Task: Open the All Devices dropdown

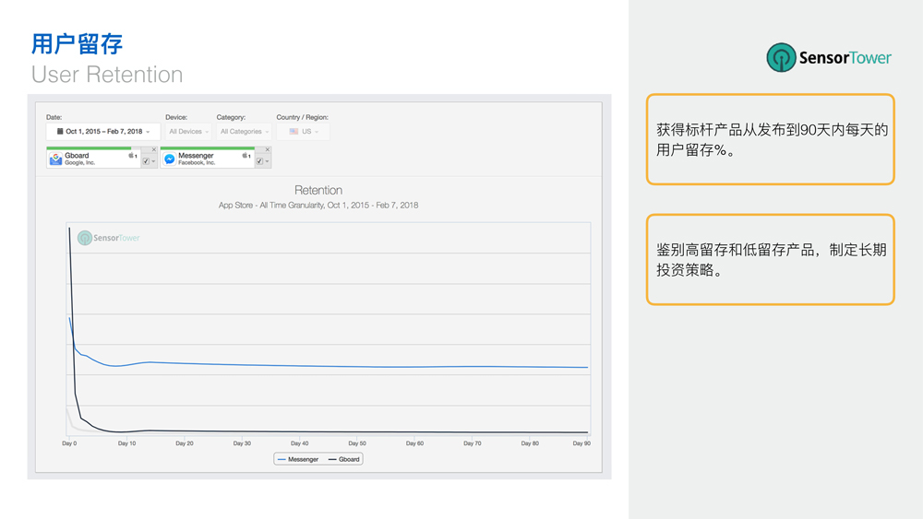Action: (188, 132)
